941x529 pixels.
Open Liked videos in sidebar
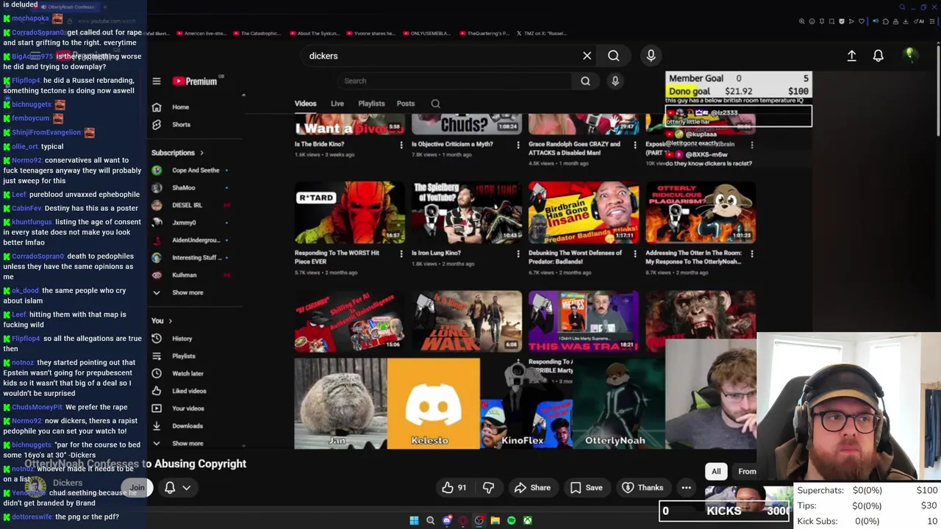(x=189, y=391)
